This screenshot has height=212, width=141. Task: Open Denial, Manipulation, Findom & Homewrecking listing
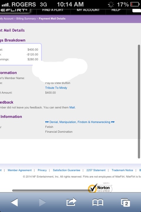pos(80,122)
